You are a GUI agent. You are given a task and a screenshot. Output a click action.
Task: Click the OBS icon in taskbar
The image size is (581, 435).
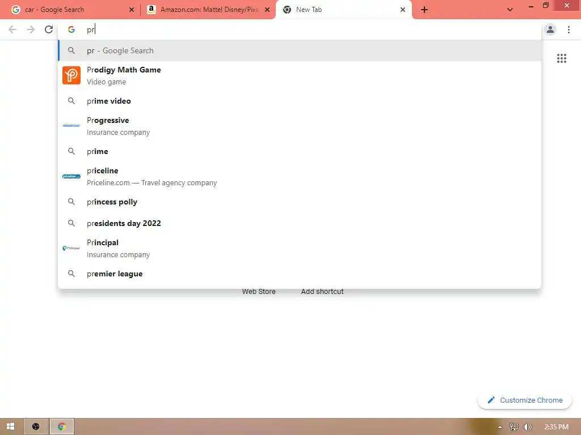click(36, 427)
